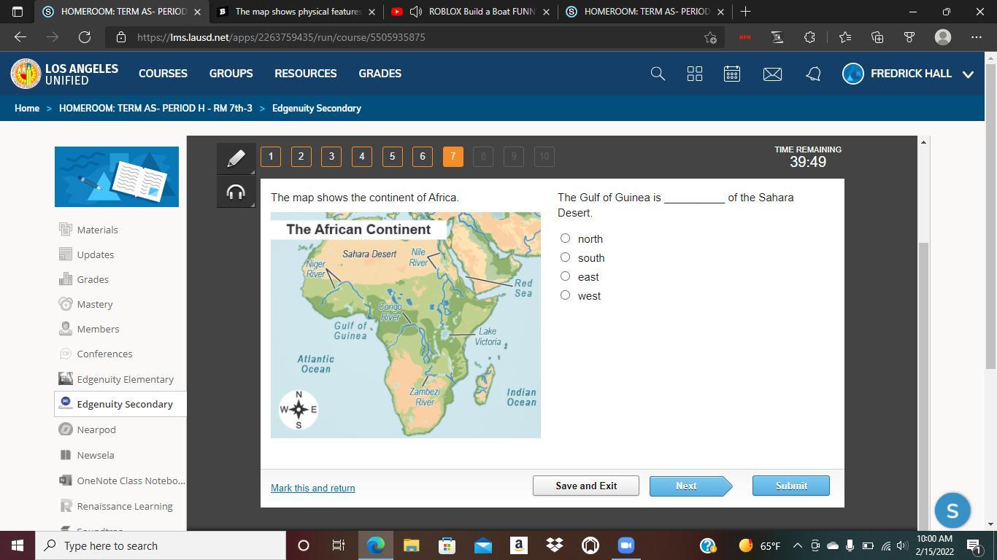Open Edgenuity Elementary in the sidebar

[x=125, y=379]
